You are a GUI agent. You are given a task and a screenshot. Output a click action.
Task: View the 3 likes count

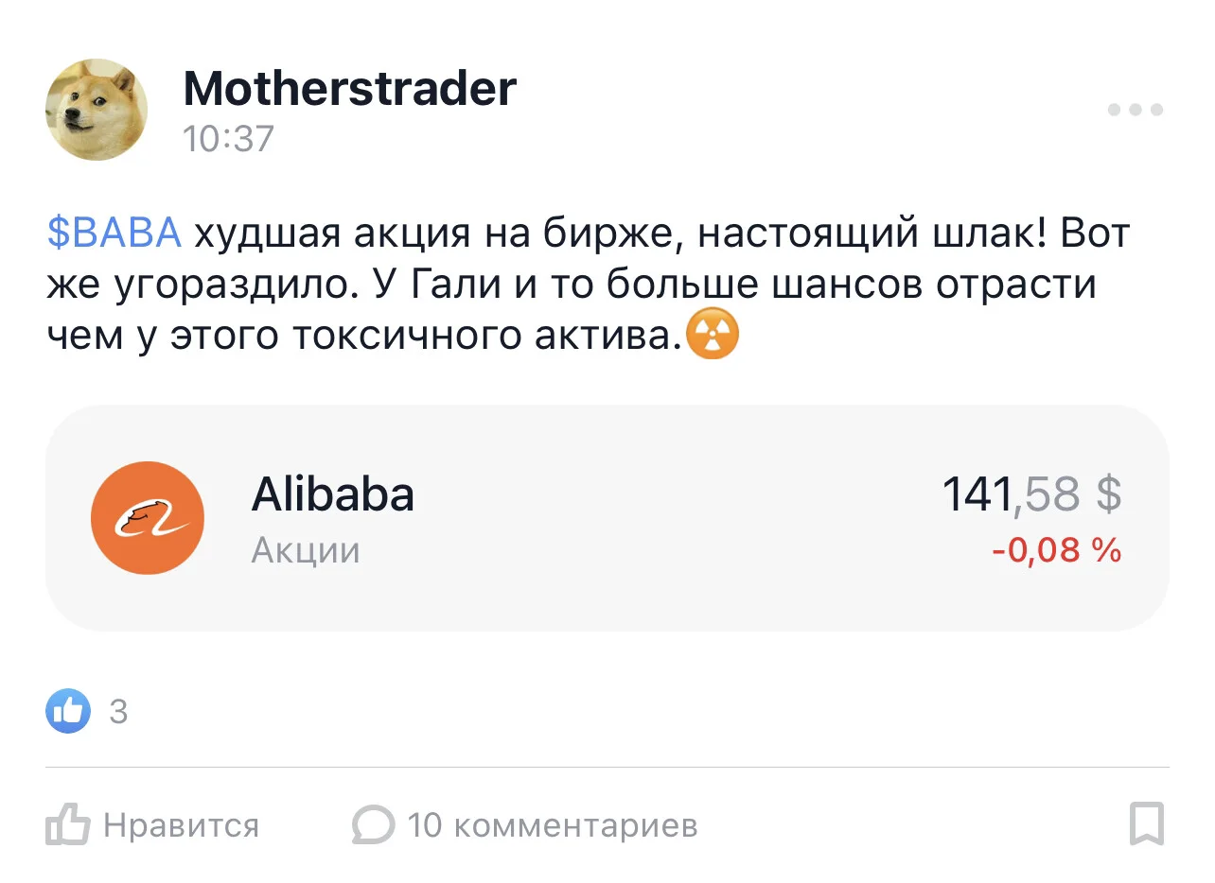point(118,712)
